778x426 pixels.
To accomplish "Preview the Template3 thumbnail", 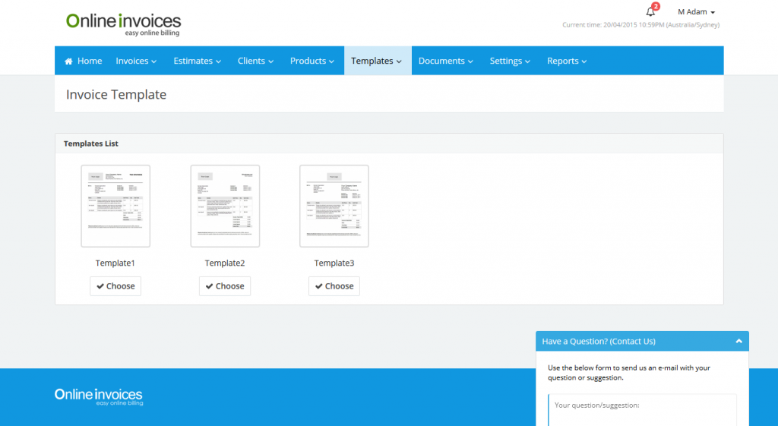I will (x=334, y=206).
